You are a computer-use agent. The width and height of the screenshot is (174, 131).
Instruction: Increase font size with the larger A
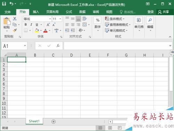pyautogui.click(x=48, y=25)
